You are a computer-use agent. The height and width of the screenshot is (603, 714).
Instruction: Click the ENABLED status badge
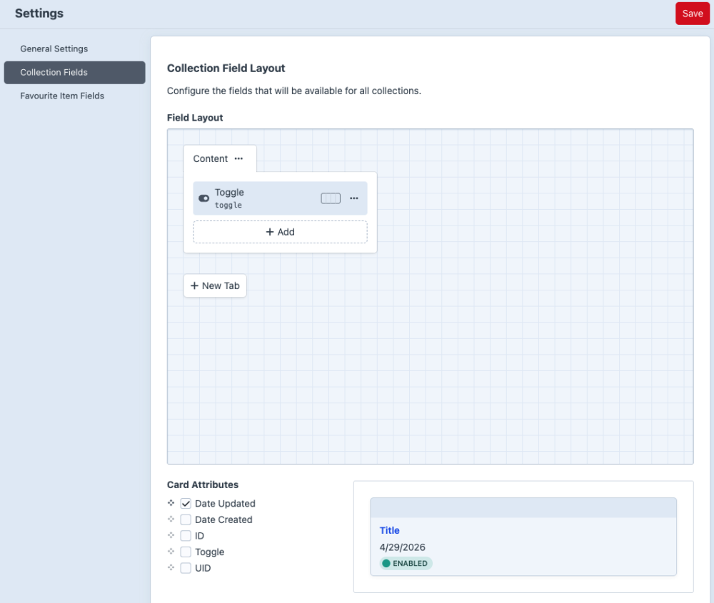pyautogui.click(x=406, y=564)
